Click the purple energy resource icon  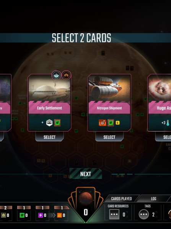click(x=41, y=215)
